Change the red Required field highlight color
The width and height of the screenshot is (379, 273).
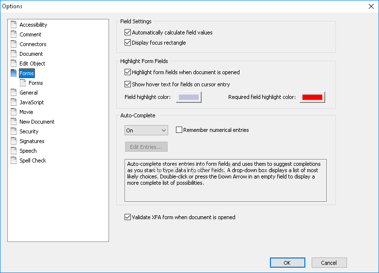click(x=312, y=97)
